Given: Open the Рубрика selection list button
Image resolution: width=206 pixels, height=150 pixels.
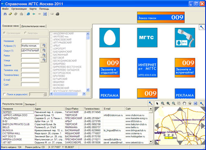Looking at the screenshot, I should point(44,45).
